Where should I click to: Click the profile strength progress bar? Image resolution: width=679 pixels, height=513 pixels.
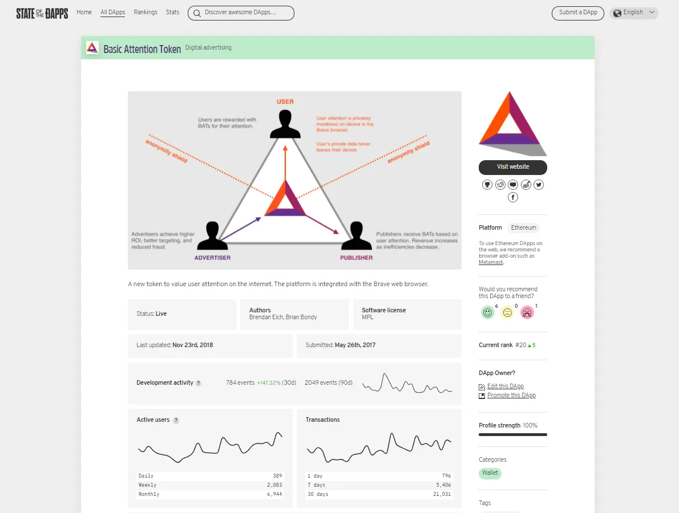click(513, 435)
